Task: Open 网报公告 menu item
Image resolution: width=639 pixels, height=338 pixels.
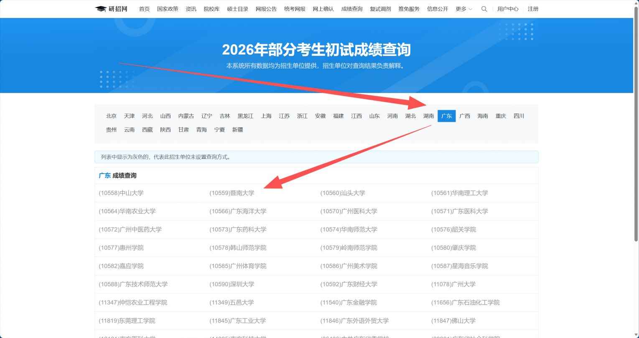Action: pos(266,9)
